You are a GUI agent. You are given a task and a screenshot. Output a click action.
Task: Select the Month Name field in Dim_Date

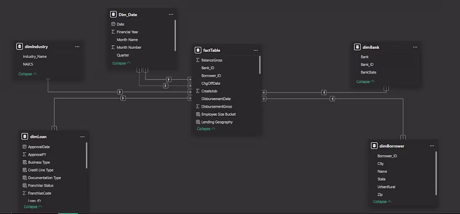coord(127,40)
